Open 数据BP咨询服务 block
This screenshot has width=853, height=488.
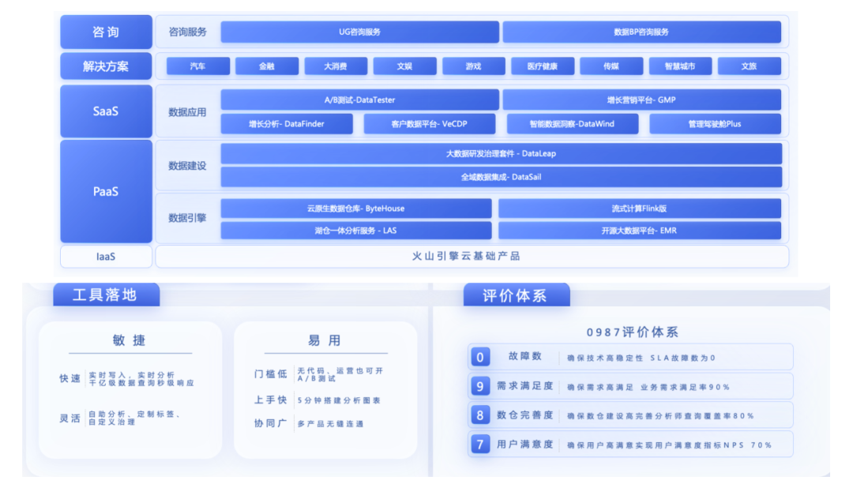coord(641,32)
